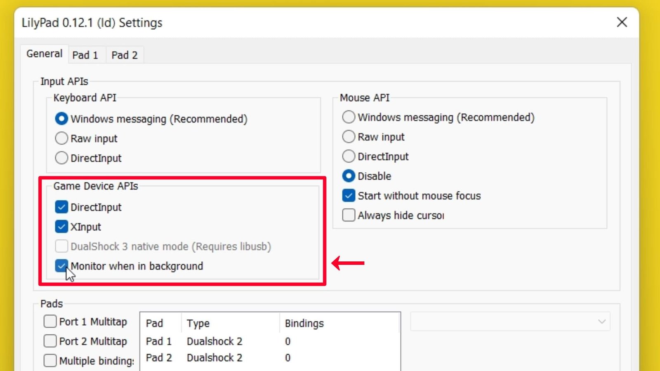Click Dualshock 2 type in Pad 2 row
660x371 pixels.
coord(214,358)
